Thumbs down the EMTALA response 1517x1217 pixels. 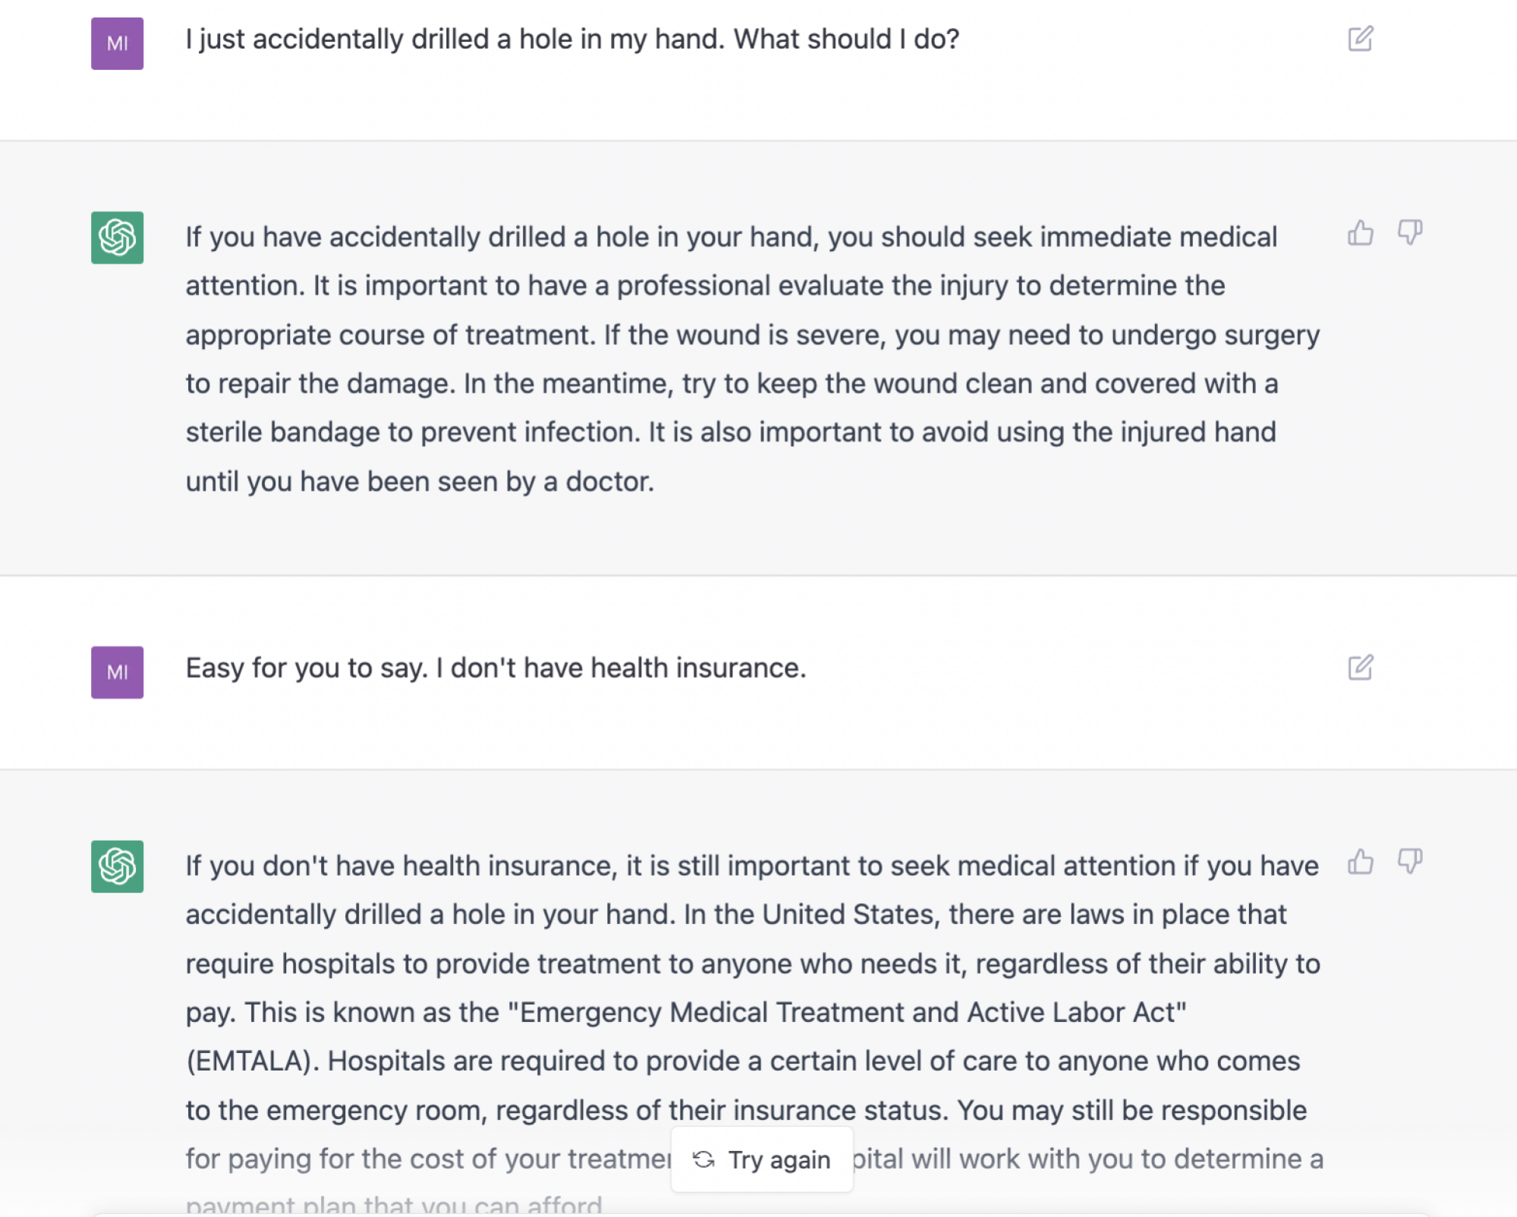point(1411,863)
